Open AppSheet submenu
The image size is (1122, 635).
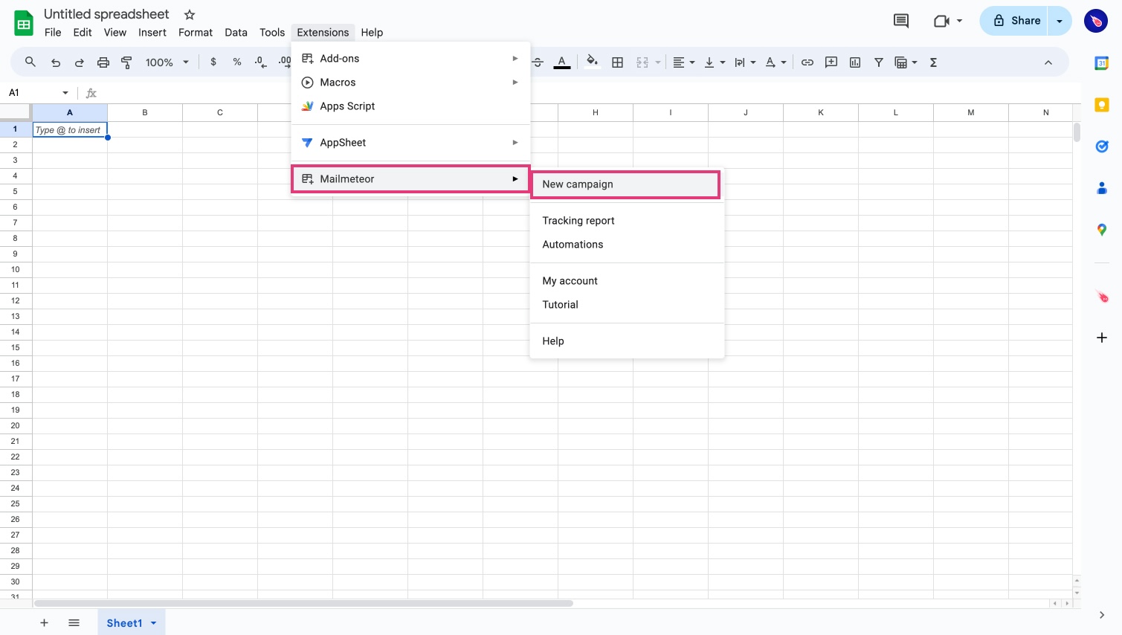click(x=410, y=143)
